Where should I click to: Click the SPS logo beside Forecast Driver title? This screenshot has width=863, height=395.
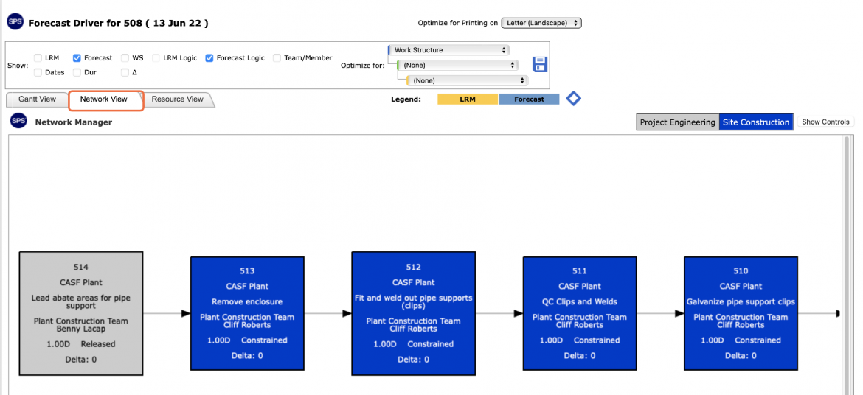[15, 23]
